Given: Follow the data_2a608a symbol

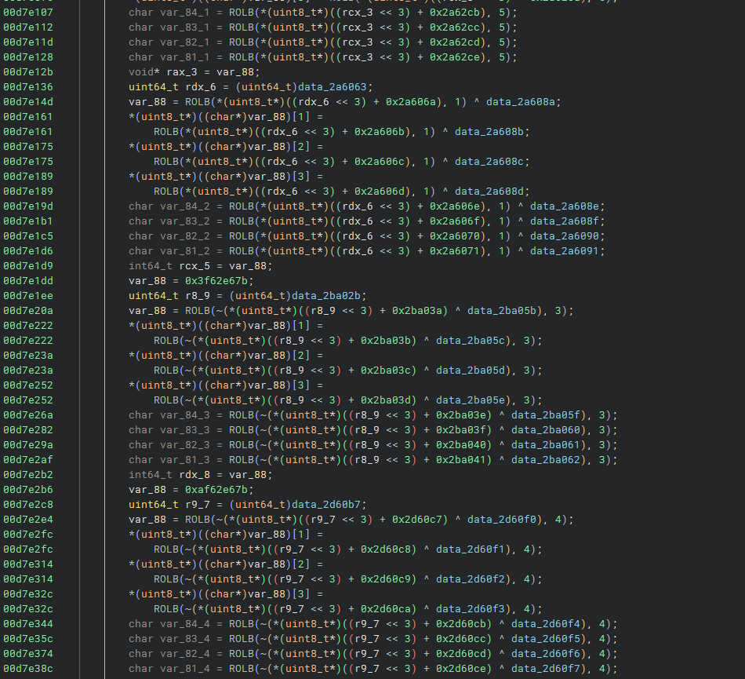Looking at the screenshot, I should (520, 102).
